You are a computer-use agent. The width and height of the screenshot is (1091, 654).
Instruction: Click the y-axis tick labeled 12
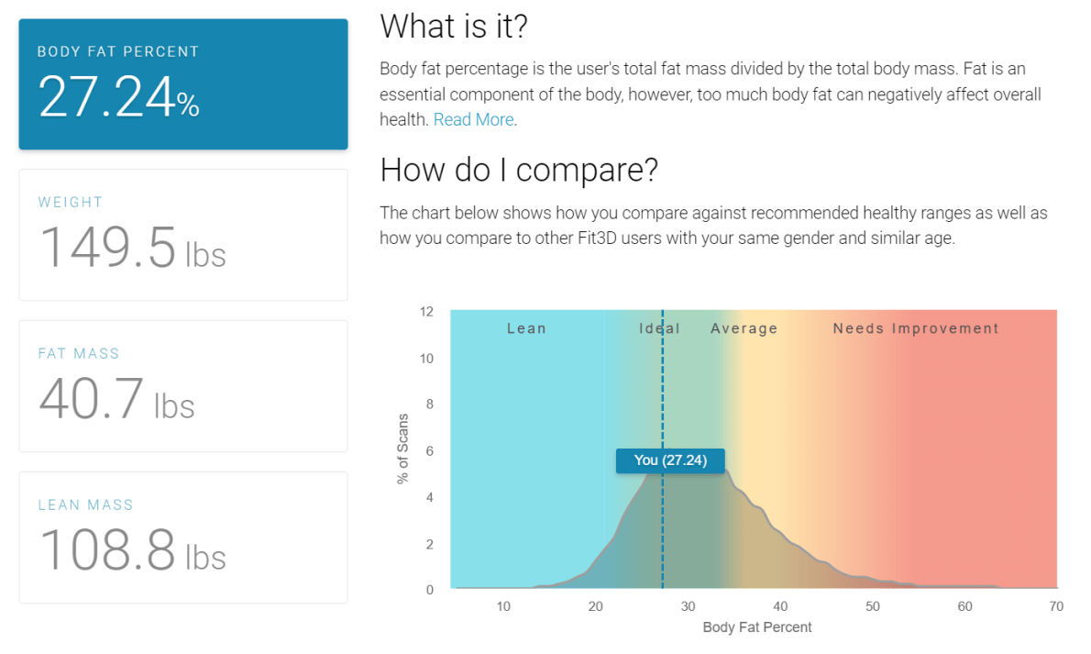(426, 311)
